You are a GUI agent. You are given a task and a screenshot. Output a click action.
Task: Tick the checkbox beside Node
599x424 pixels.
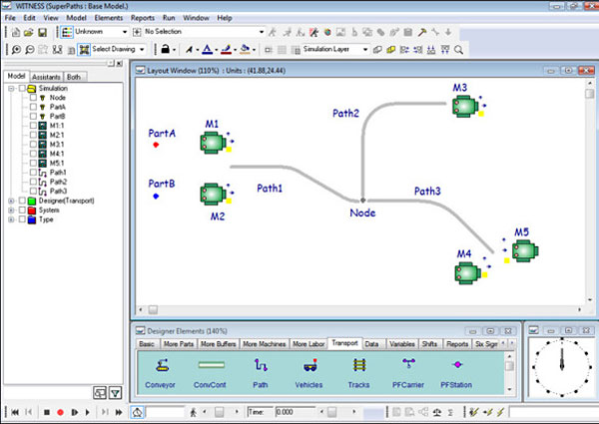point(33,98)
